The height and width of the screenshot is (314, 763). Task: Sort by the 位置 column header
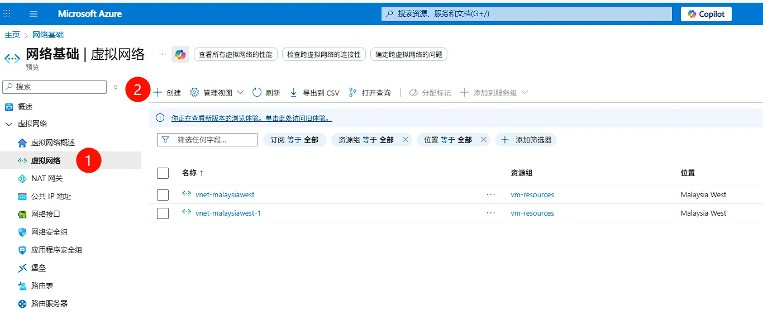(x=688, y=173)
